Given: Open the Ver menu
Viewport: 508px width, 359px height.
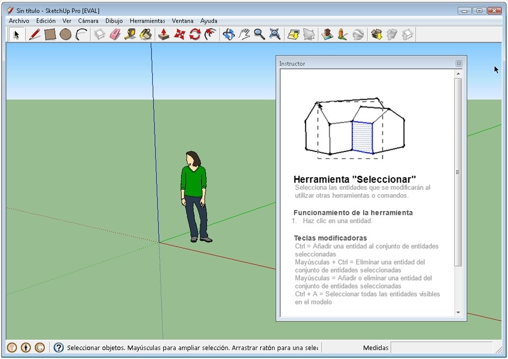Looking at the screenshot, I should point(67,21).
